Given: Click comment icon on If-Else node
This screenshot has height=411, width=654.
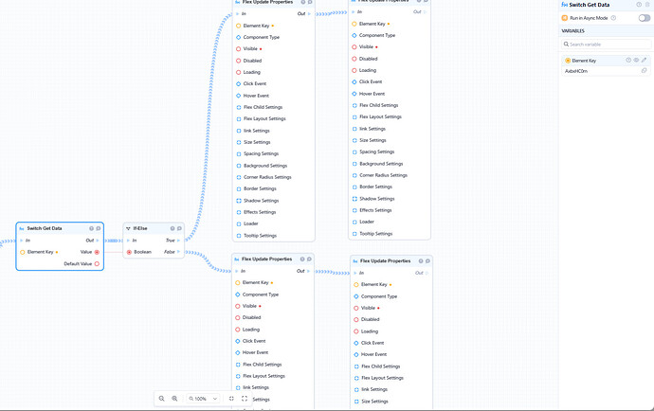Looking at the screenshot, I should click(179, 228).
